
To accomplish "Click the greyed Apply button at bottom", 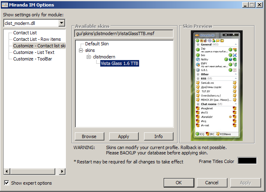I will pos(245,183).
